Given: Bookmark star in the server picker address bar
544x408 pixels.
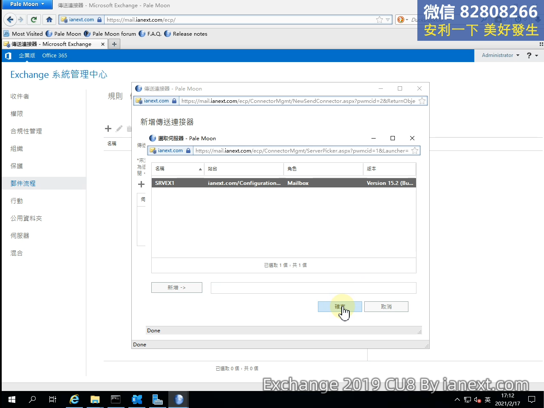Looking at the screenshot, I should 415,150.
